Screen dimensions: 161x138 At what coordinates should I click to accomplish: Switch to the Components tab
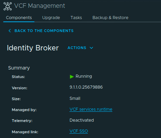click(19, 18)
